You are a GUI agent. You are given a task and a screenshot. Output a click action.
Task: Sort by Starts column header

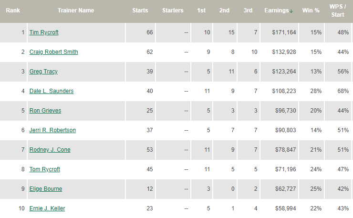[x=140, y=10]
